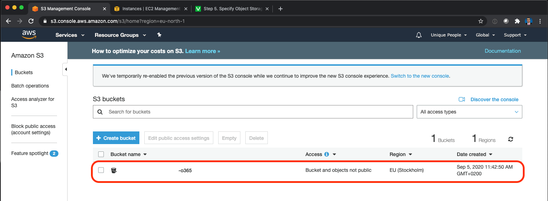Open the Global region dropdown

point(485,35)
